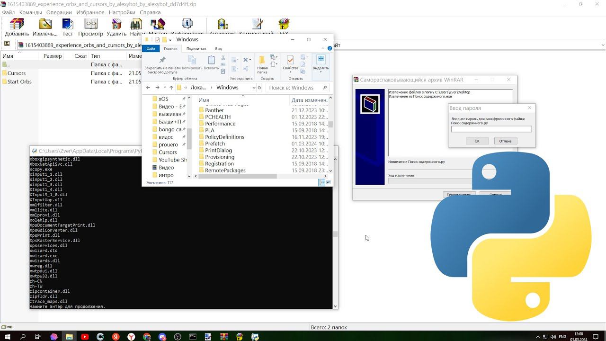This screenshot has height=341, width=606.
Task: Click the Explorer help question-mark icon
Action: (x=330, y=48)
